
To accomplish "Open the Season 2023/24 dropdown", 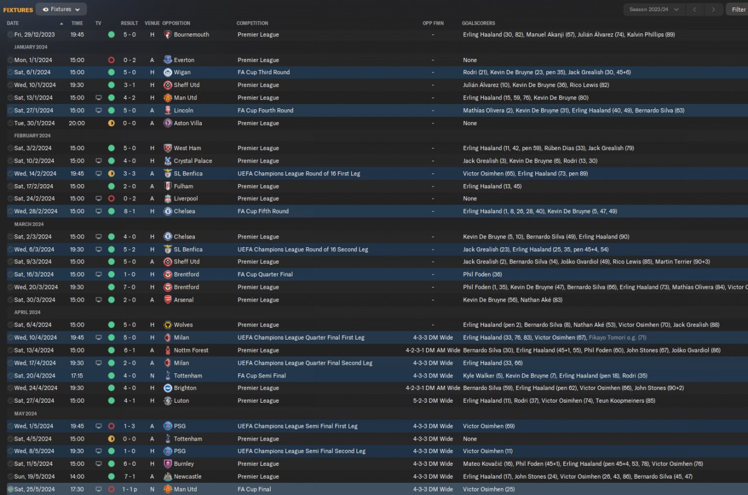I will [x=654, y=9].
